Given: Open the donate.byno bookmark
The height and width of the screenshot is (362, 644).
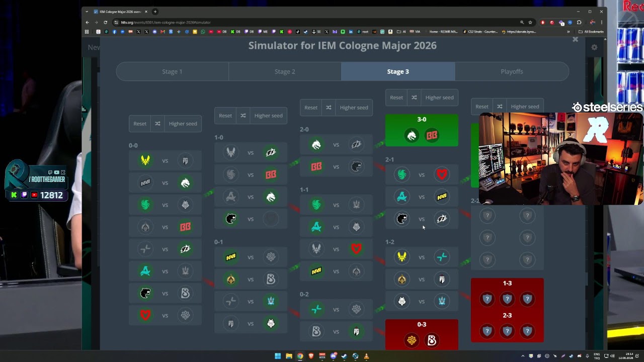Looking at the screenshot, I should (519, 32).
